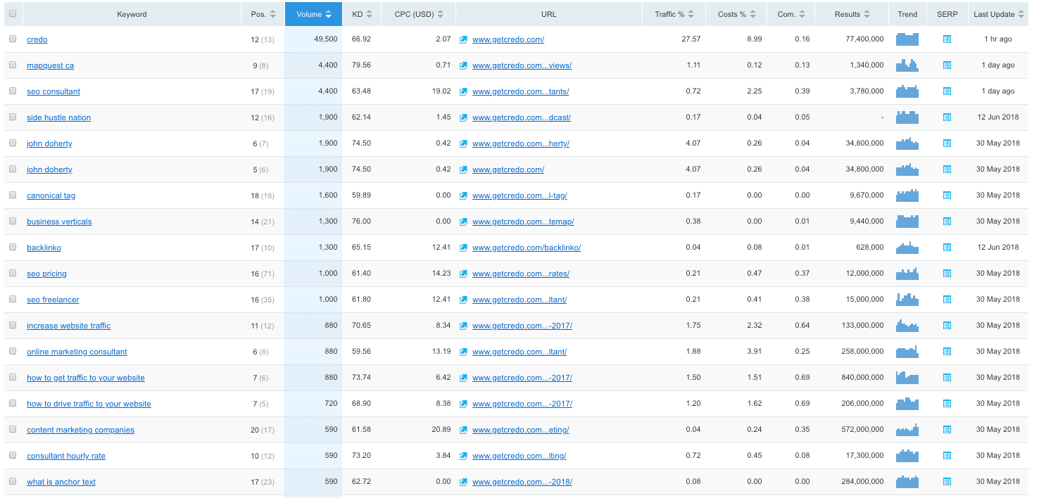1039x498 pixels.
Task: Click the Volume column header
Action: (x=313, y=13)
